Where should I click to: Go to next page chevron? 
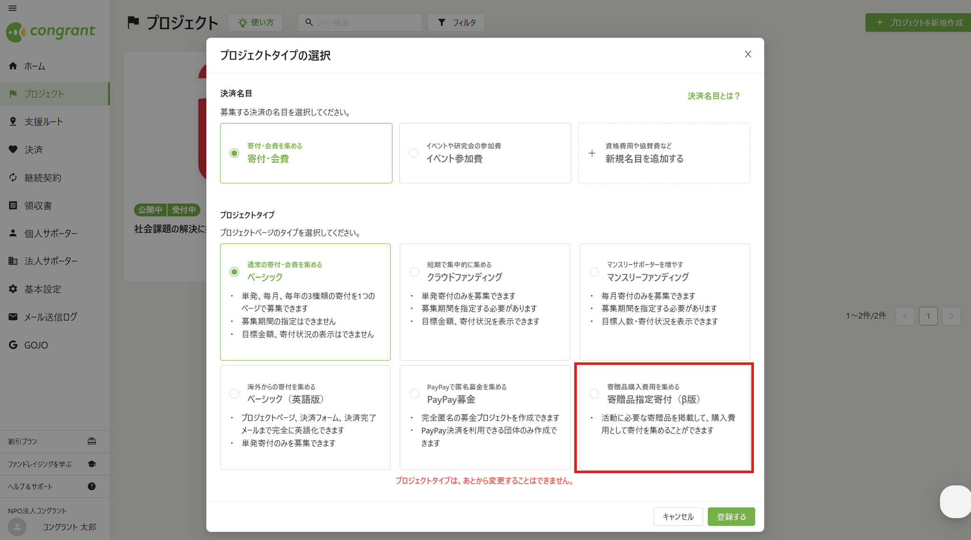pyautogui.click(x=951, y=316)
